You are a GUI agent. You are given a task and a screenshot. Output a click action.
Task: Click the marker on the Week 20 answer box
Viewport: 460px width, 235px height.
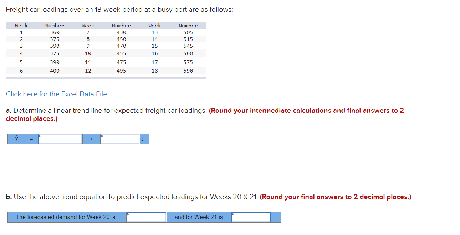(128, 214)
